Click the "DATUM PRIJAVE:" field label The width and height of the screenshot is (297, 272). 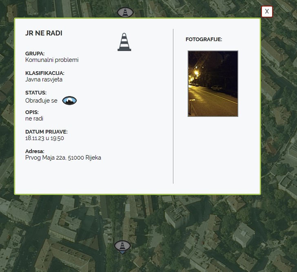click(46, 132)
